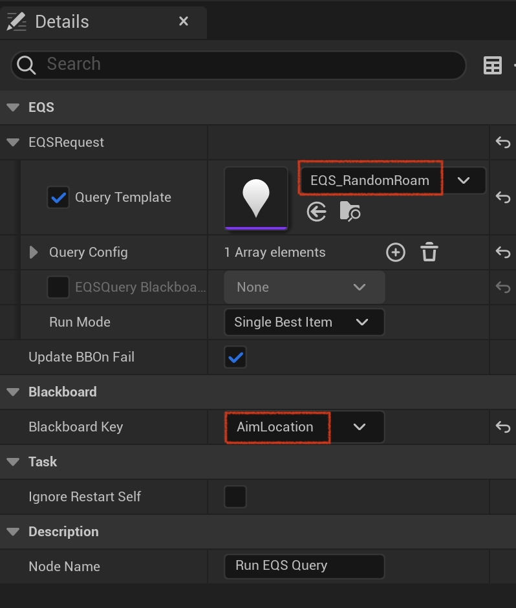Open EQS_RandomRoam template dropdown
Viewport: 516px width, 608px height.
tap(393, 180)
